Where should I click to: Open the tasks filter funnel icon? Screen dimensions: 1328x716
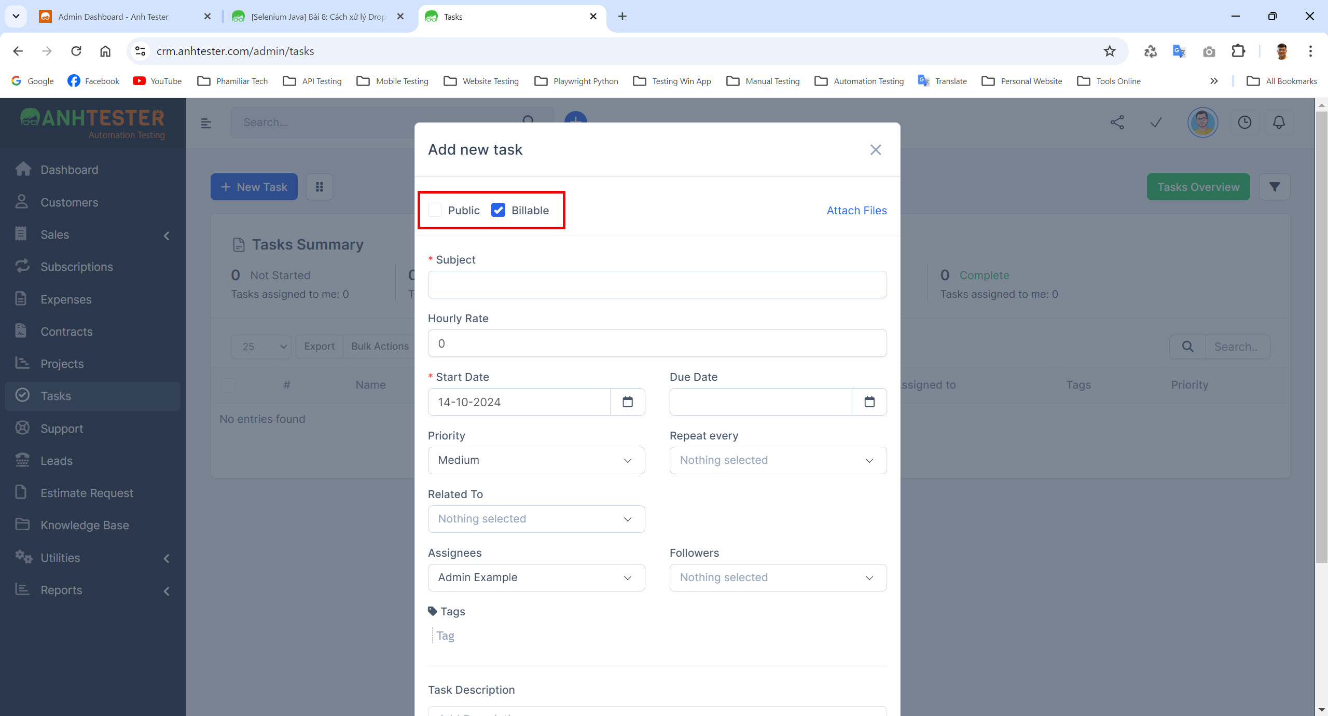[1275, 187]
